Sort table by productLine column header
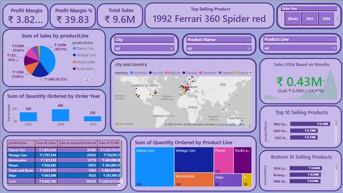Screen dimensions: 343x193 pos(21,143)
